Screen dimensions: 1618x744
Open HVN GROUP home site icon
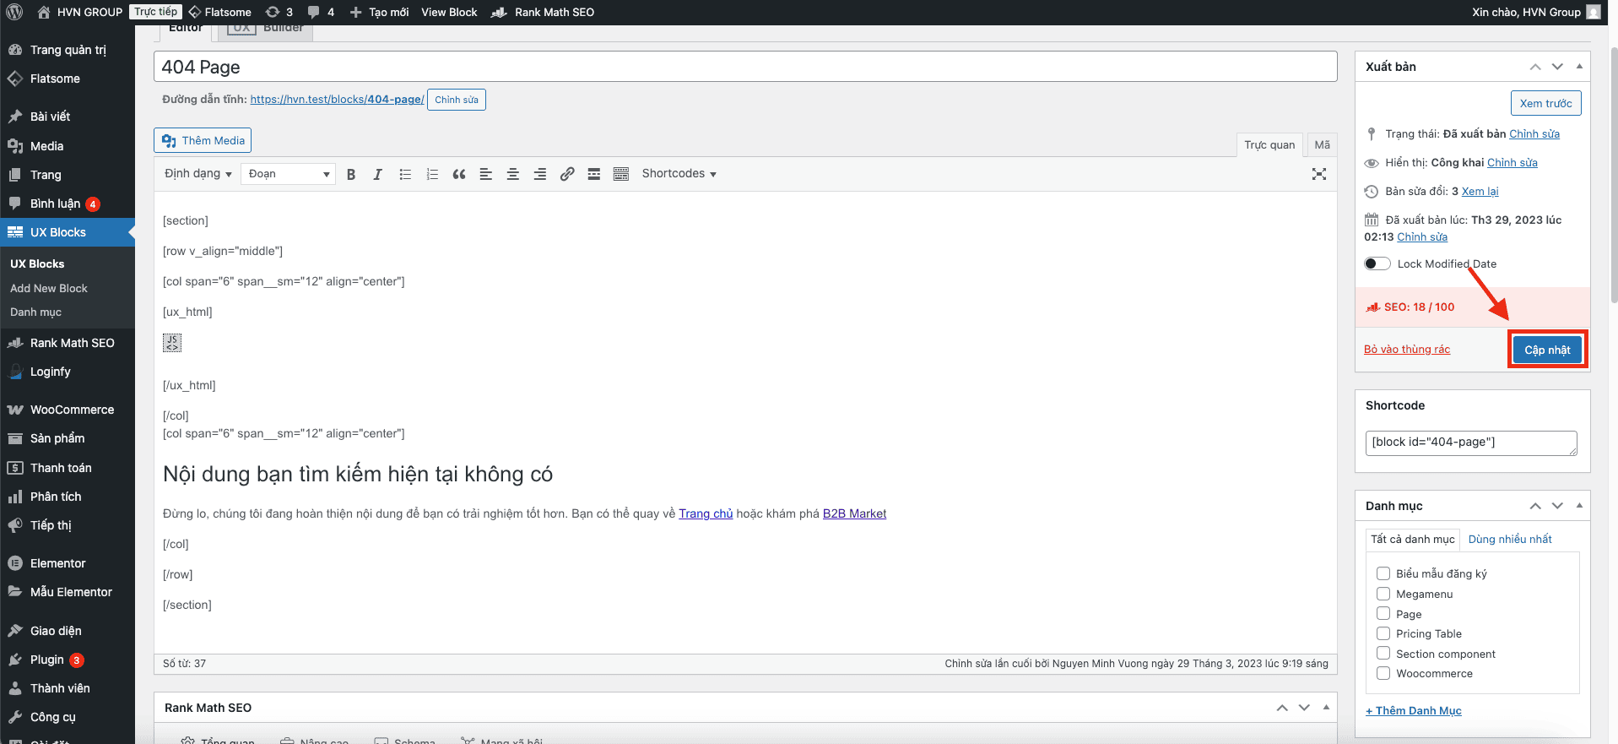click(43, 12)
